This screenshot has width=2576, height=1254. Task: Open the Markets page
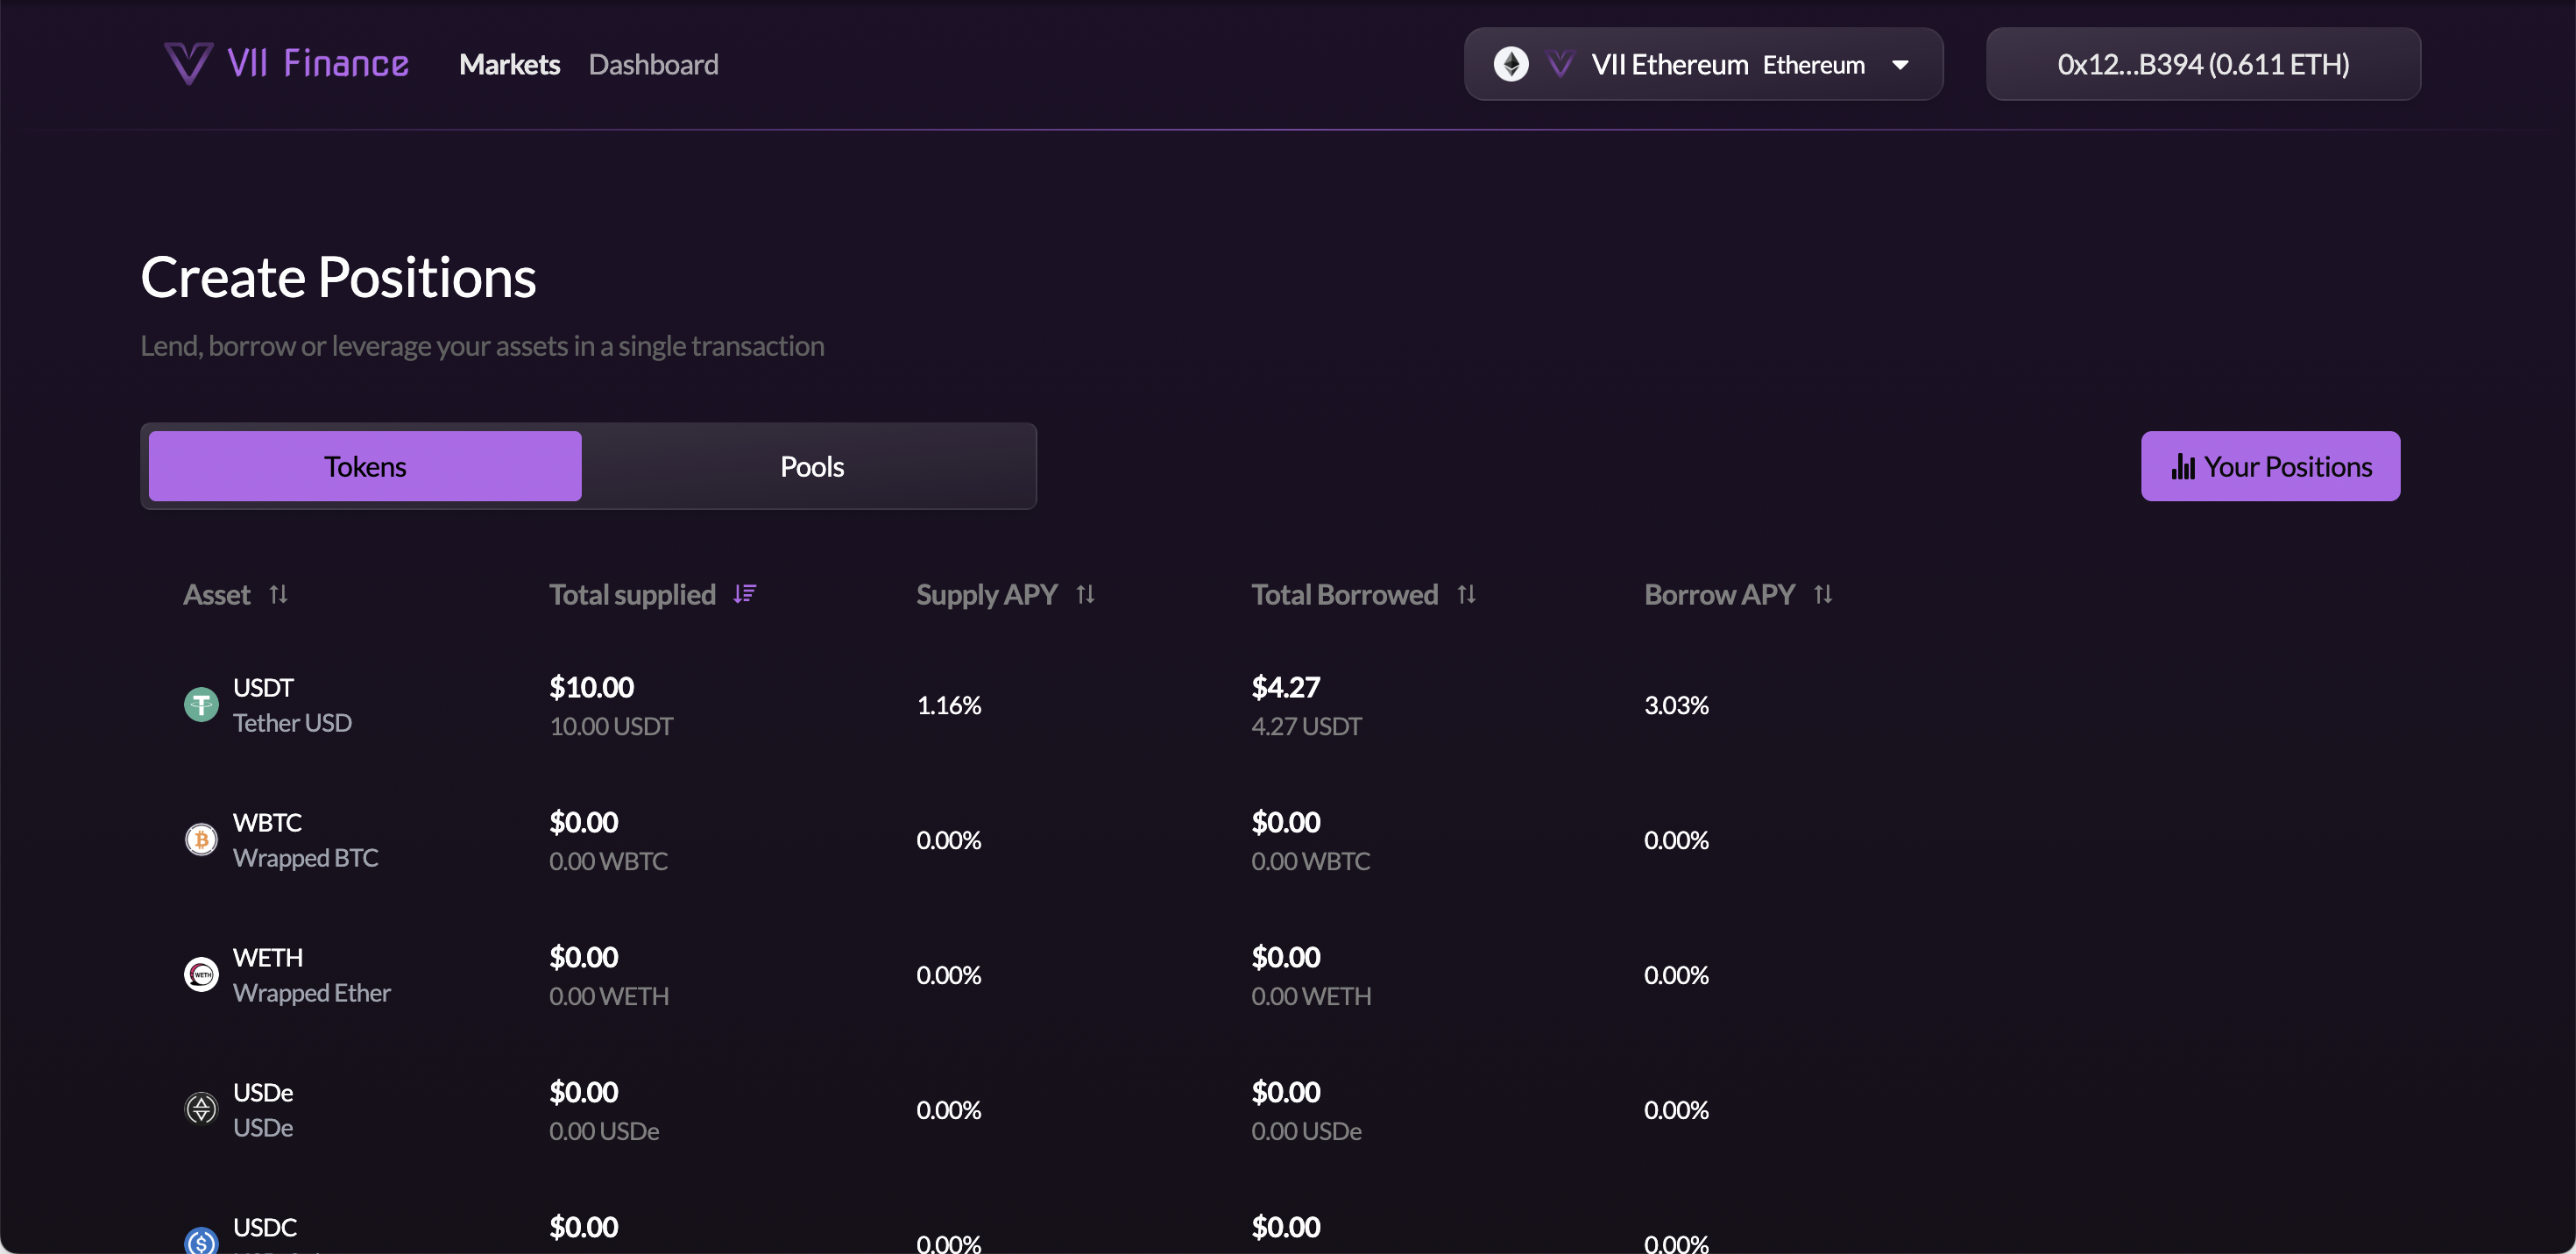[x=509, y=64]
